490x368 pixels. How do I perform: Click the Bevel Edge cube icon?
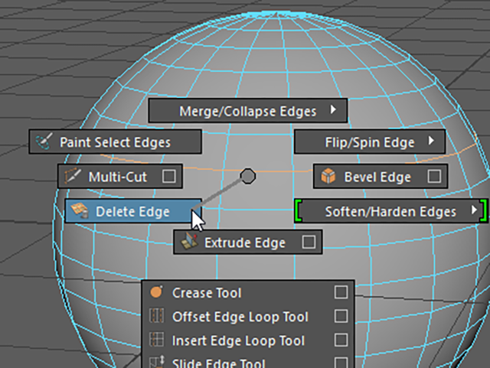[x=328, y=176]
